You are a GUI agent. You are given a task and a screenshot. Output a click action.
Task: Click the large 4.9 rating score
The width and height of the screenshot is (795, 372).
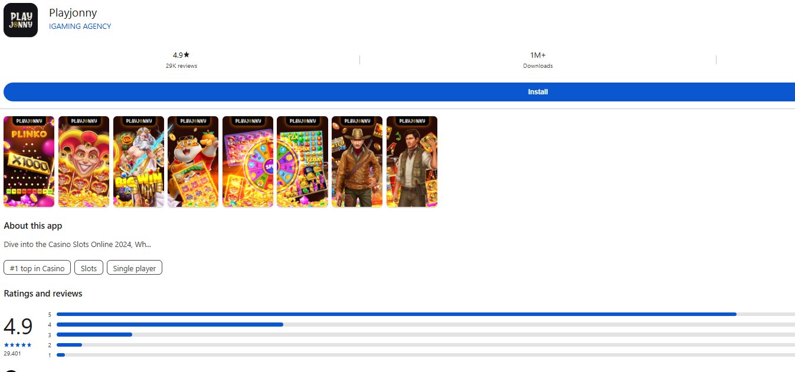pos(18,327)
